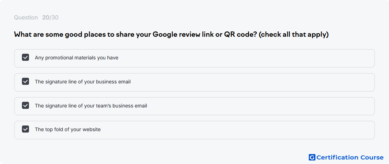Deselect 'The top fold of your website' checkbox
389x164 pixels.
[25, 129]
